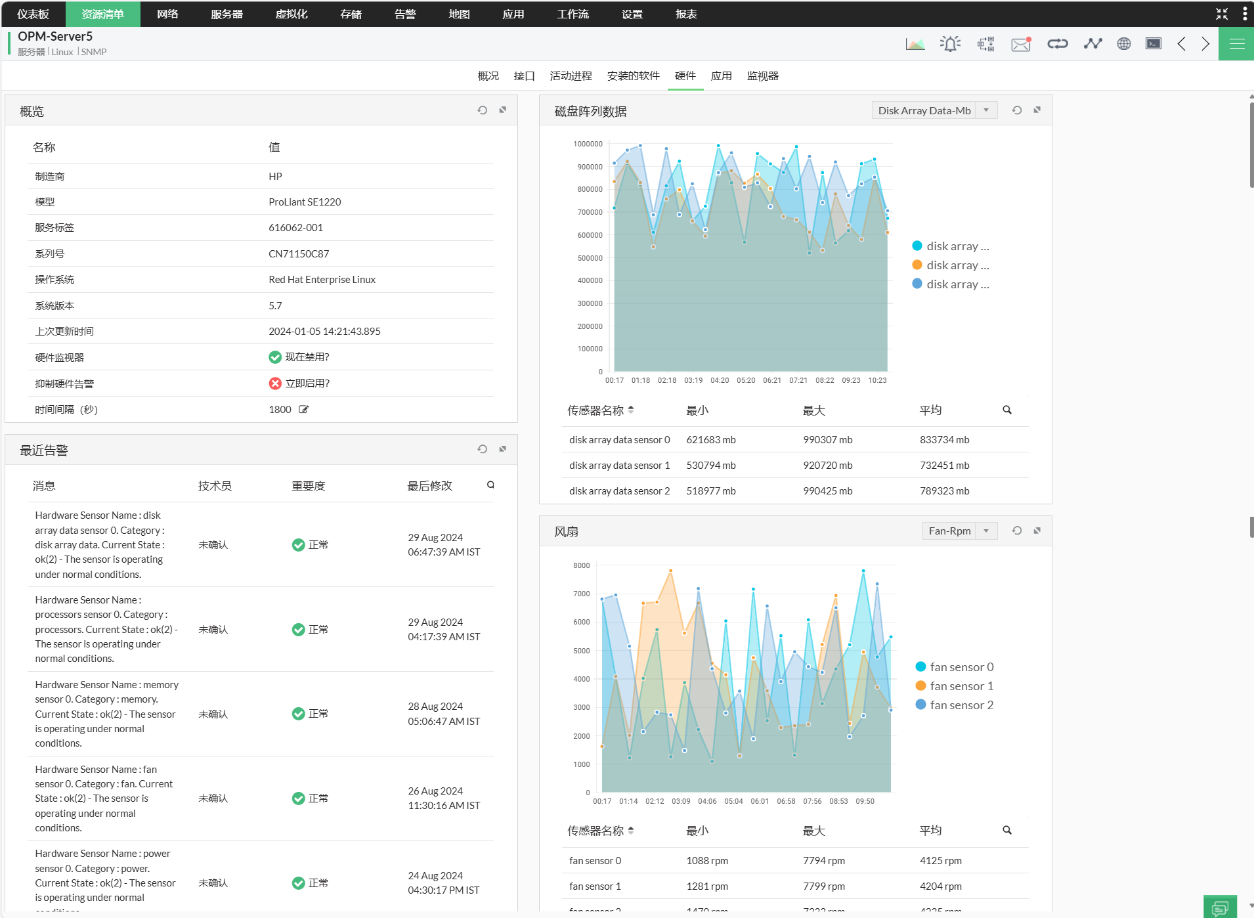Viewport: 1254px width, 918px height.
Task: Open the area graph chart icon
Action: click(x=915, y=44)
